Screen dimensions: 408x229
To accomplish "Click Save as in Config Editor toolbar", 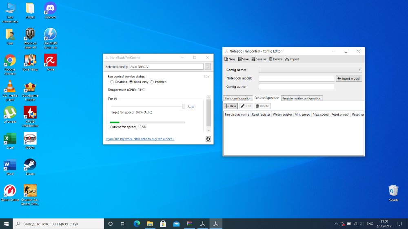I will (259, 59).
